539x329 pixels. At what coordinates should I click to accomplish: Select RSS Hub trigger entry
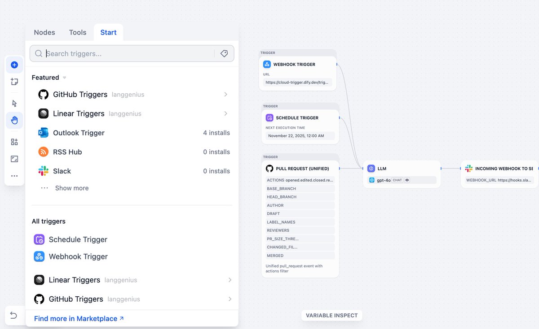(x=134, y=152)
